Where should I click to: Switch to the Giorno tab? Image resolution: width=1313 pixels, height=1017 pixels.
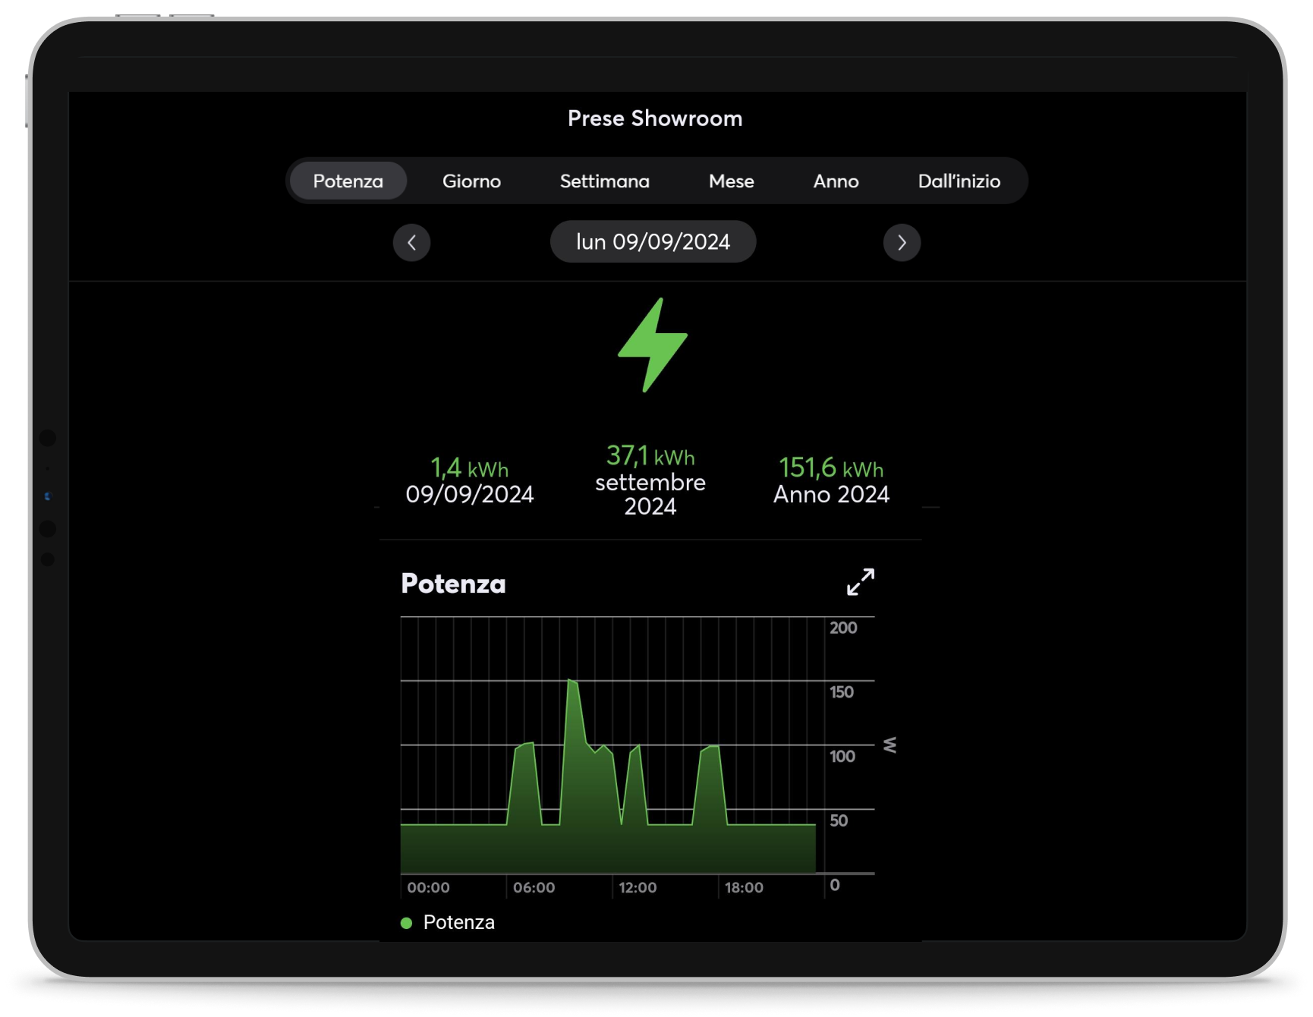471,181
